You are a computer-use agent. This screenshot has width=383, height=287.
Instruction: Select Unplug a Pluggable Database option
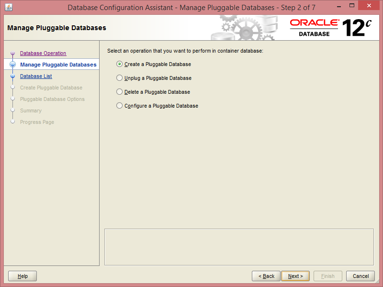click(x=119, y=78)
